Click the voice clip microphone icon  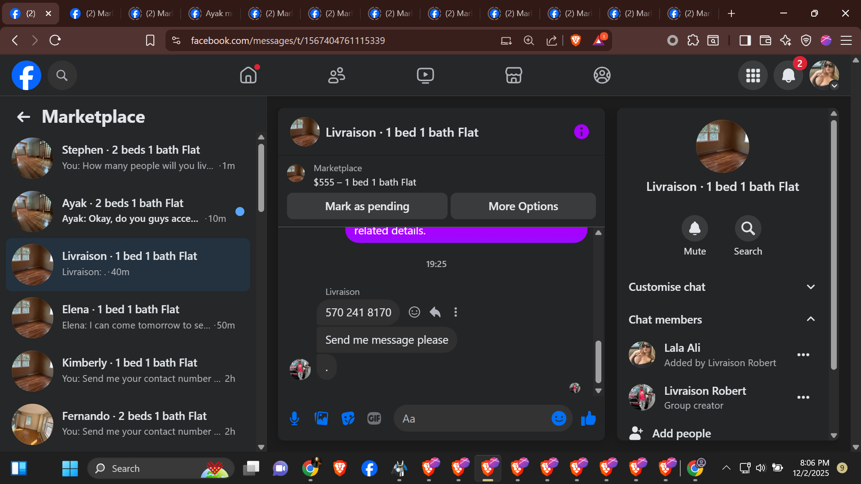point(294,419)
